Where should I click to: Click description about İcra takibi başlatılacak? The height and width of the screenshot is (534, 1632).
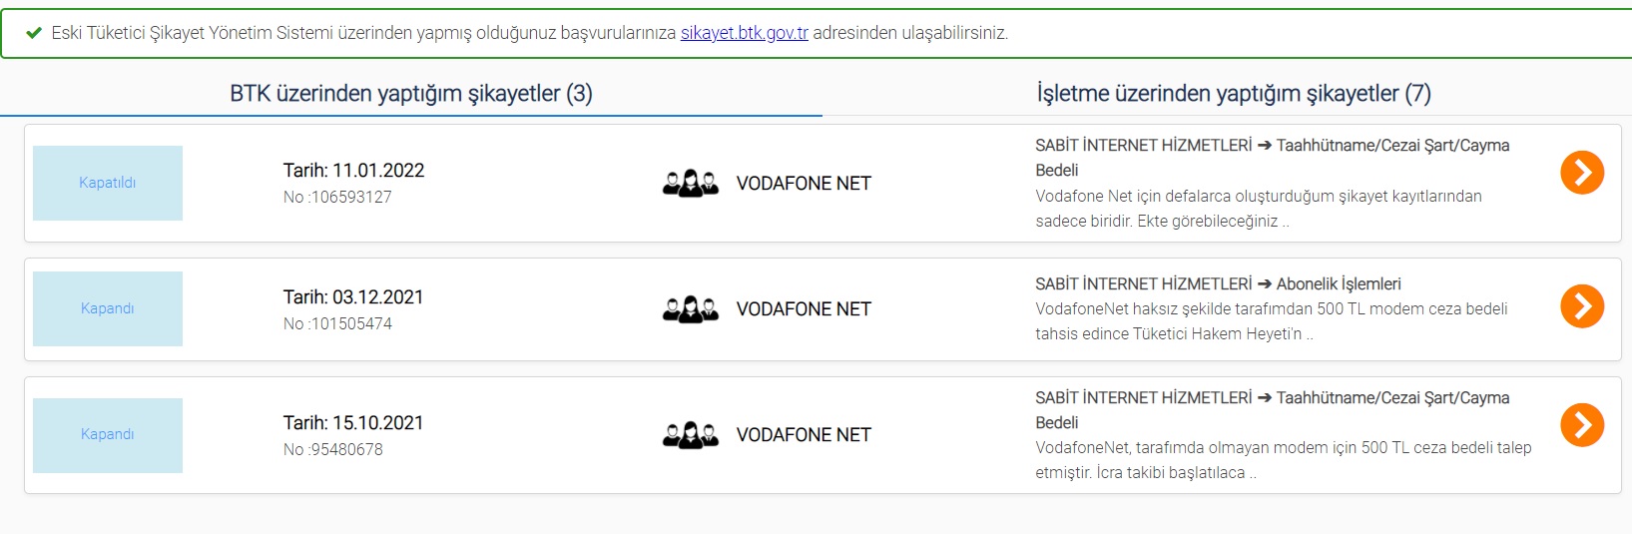click(x=1283, y=460)
